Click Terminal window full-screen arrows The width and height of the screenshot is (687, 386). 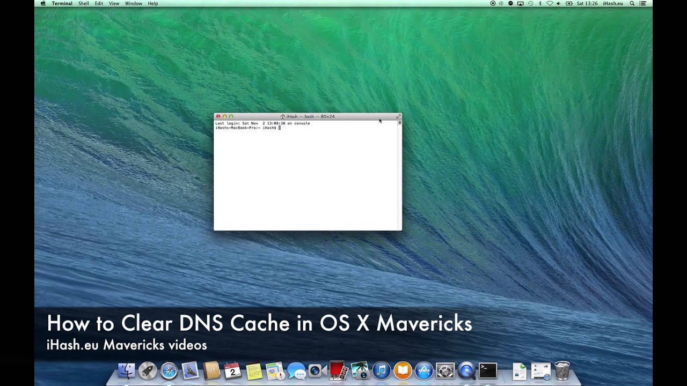point(398,116)
